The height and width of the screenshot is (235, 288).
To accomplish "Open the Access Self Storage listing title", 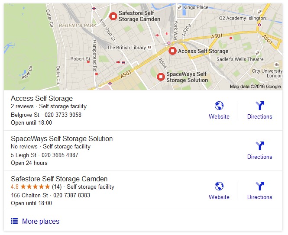I will [x=42, y=98].
